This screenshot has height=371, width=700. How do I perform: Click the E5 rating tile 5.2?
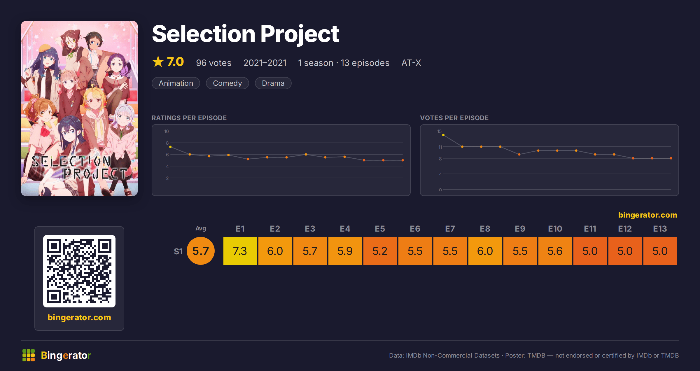click(x=380, y=251)
